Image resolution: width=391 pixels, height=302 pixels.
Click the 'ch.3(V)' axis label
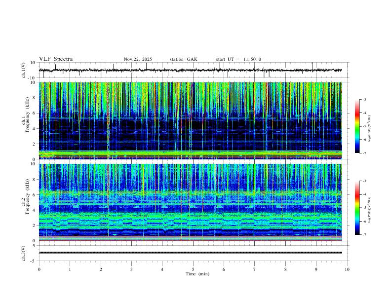tap(24, 253)
